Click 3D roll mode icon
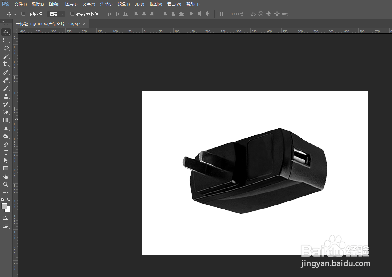 tap(261, 14)
